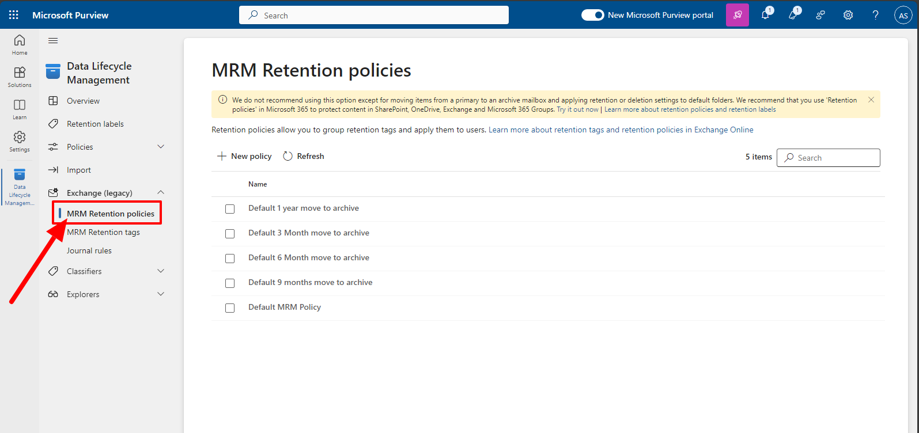The height and width of the screenshot is (433, 919).
Task: Open the Learn book icon
Action: point(20,109)
